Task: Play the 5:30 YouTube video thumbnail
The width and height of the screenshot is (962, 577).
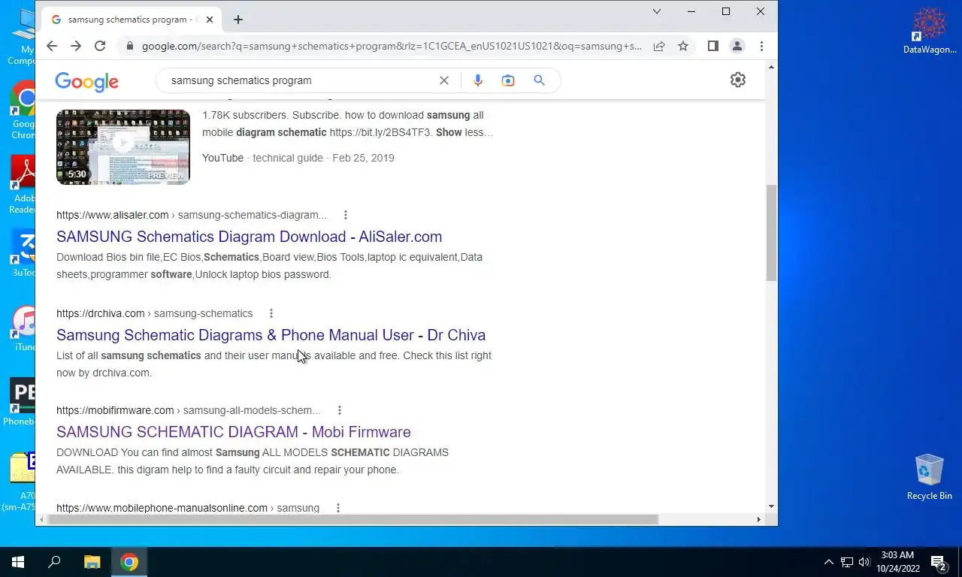Action: pyautogui.click(x=123, y=147)
